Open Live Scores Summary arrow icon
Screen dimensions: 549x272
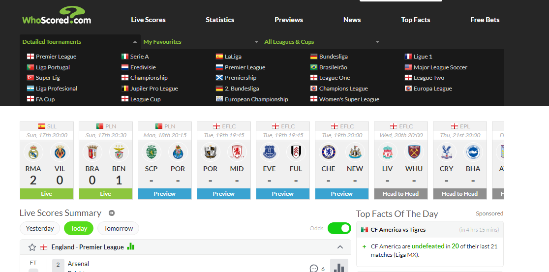coord(112,213)
